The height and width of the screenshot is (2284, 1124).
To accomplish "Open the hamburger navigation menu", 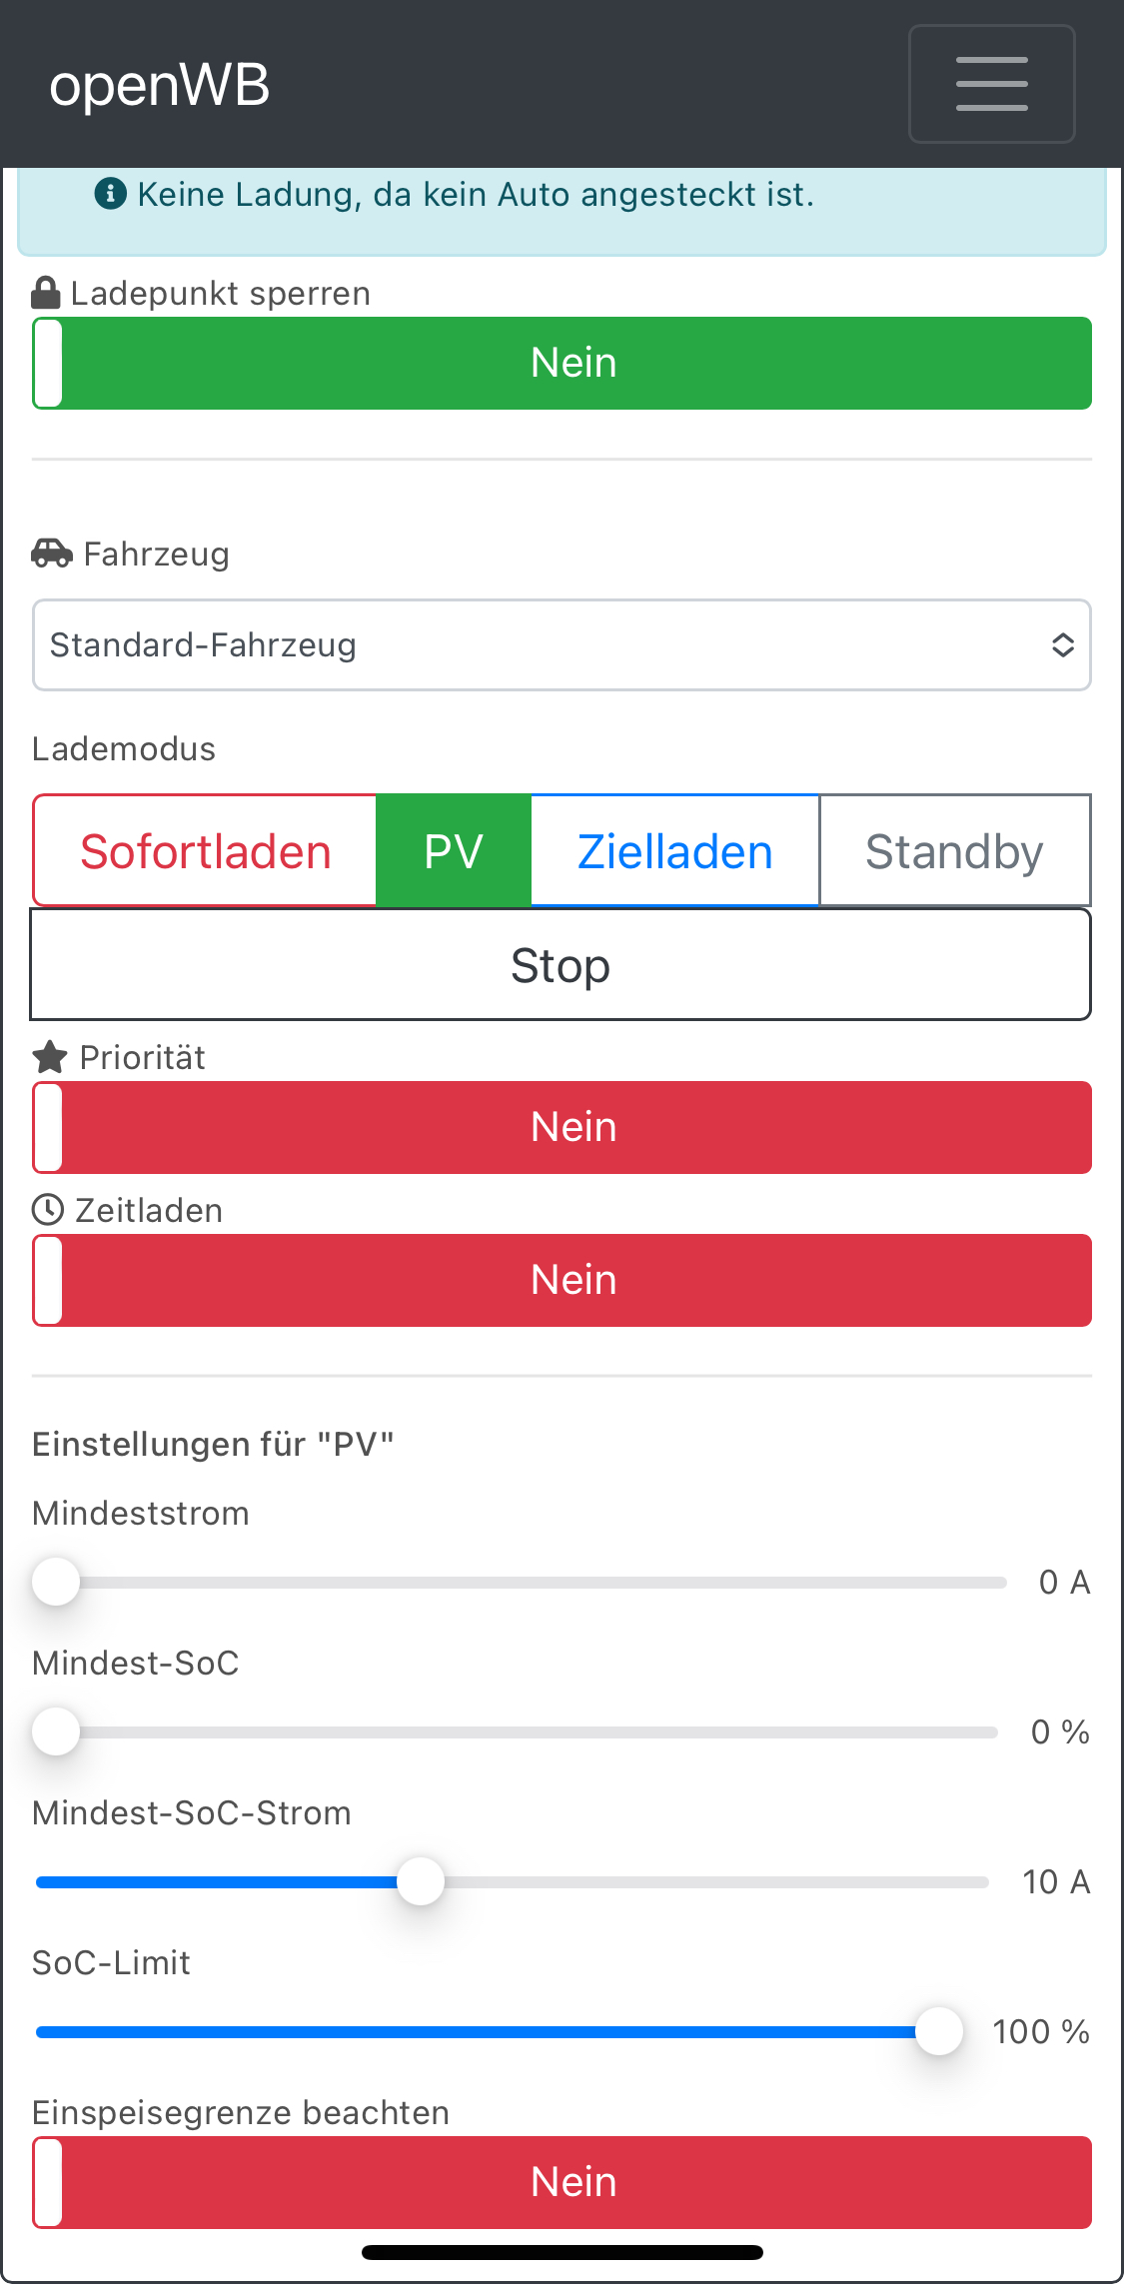I will (x=991, y=84).
